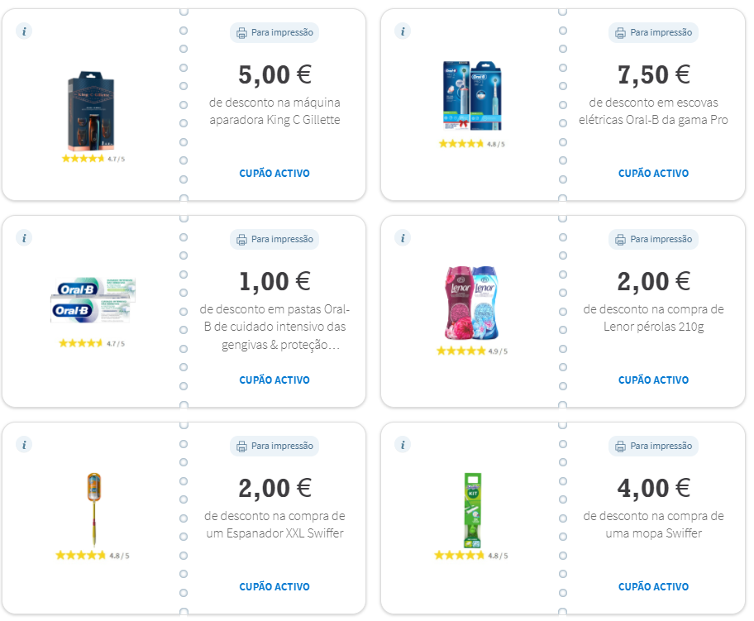754x621 pixels.
Task: Toggle CUPÃO ACTIVO on Oral-B Pro brushes coupon
Action: click(653, 173)
